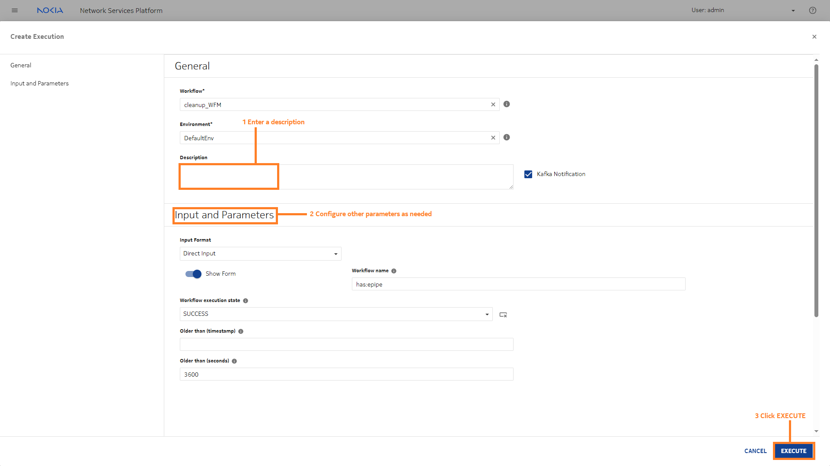The width and height of the screenshot is (830, 466).
Task: Expand the User admin dropdown arrow
Action: tap(793, 11)
